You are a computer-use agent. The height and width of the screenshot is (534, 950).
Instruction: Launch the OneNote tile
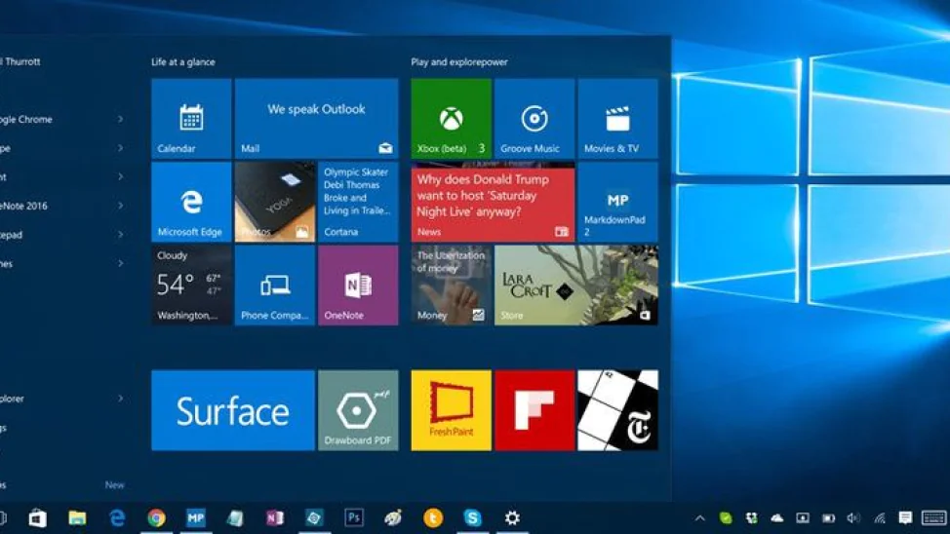point(358,286)
